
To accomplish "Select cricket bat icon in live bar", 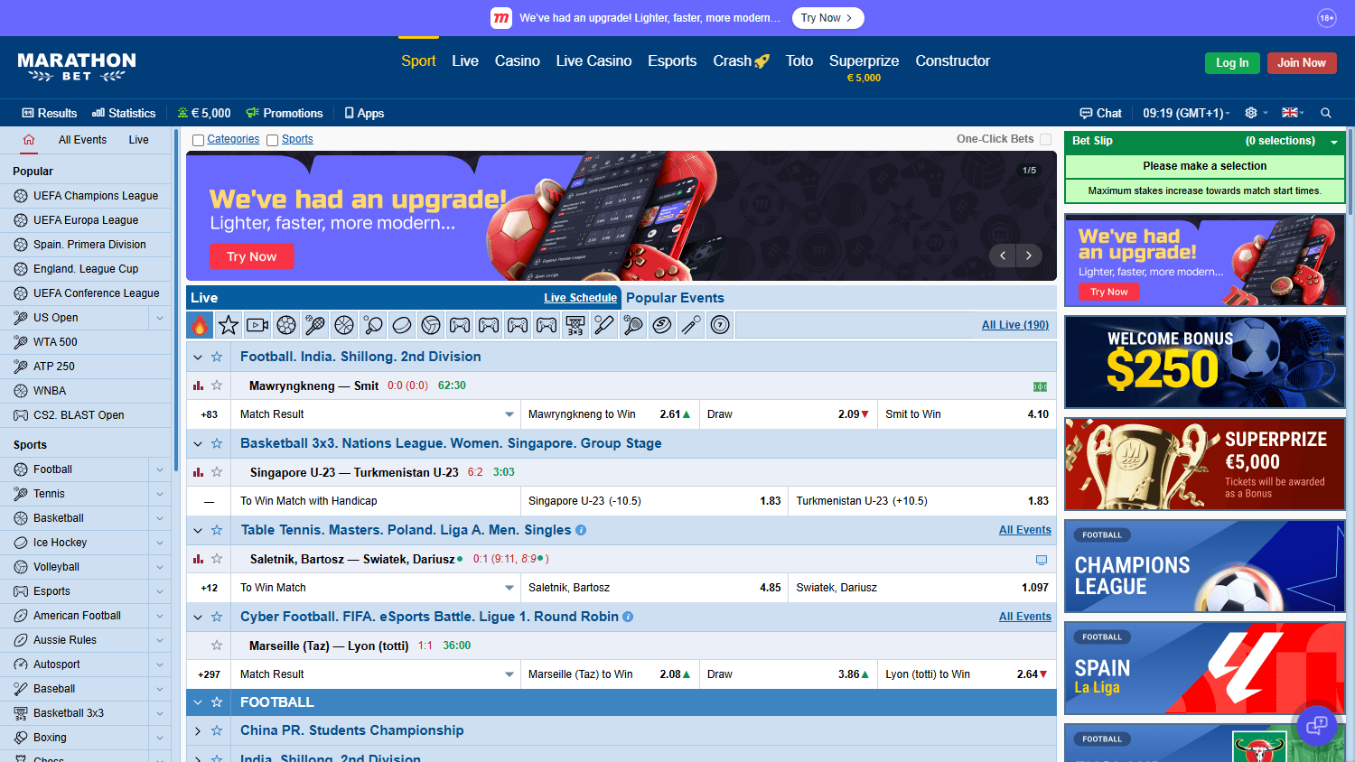I will coord(604,325).
